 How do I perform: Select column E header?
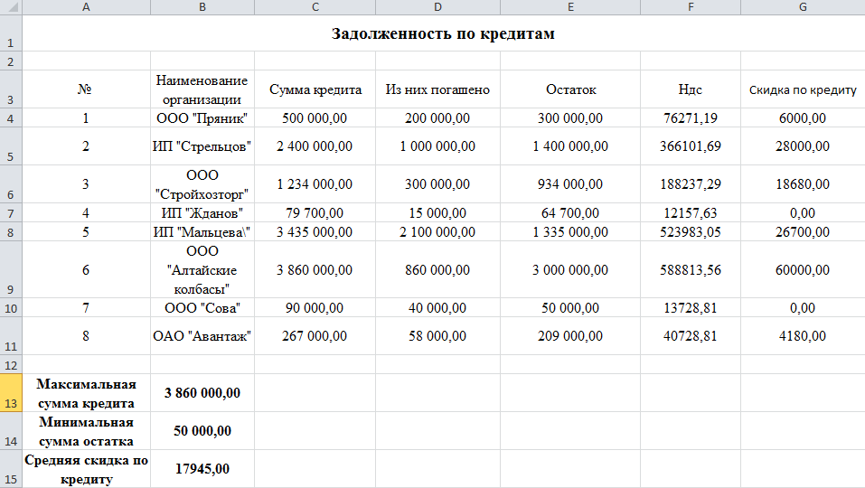(x=570, y=6)
